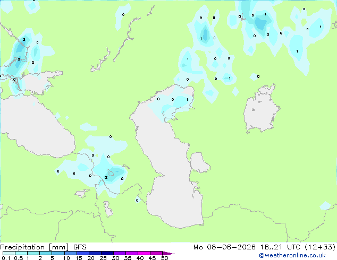Click the '50' legend scale label

[164, 258]
